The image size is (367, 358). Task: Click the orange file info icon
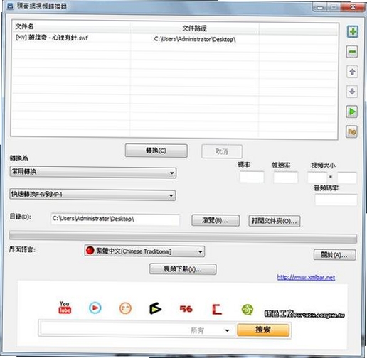point(352,131)
